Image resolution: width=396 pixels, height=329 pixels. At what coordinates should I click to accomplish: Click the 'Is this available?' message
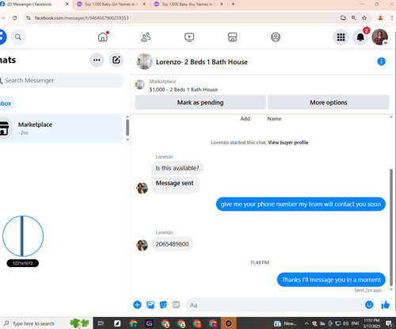(177, 168)
